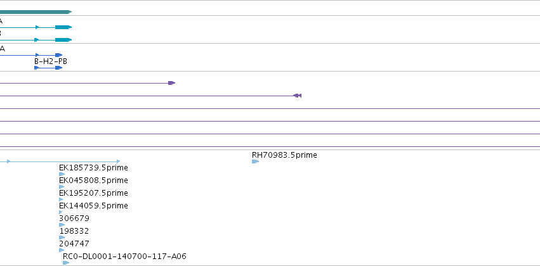This screenshot has width=540, height=266.
Task: Select the thick teal gene span bar
Action: click(36, 12)
